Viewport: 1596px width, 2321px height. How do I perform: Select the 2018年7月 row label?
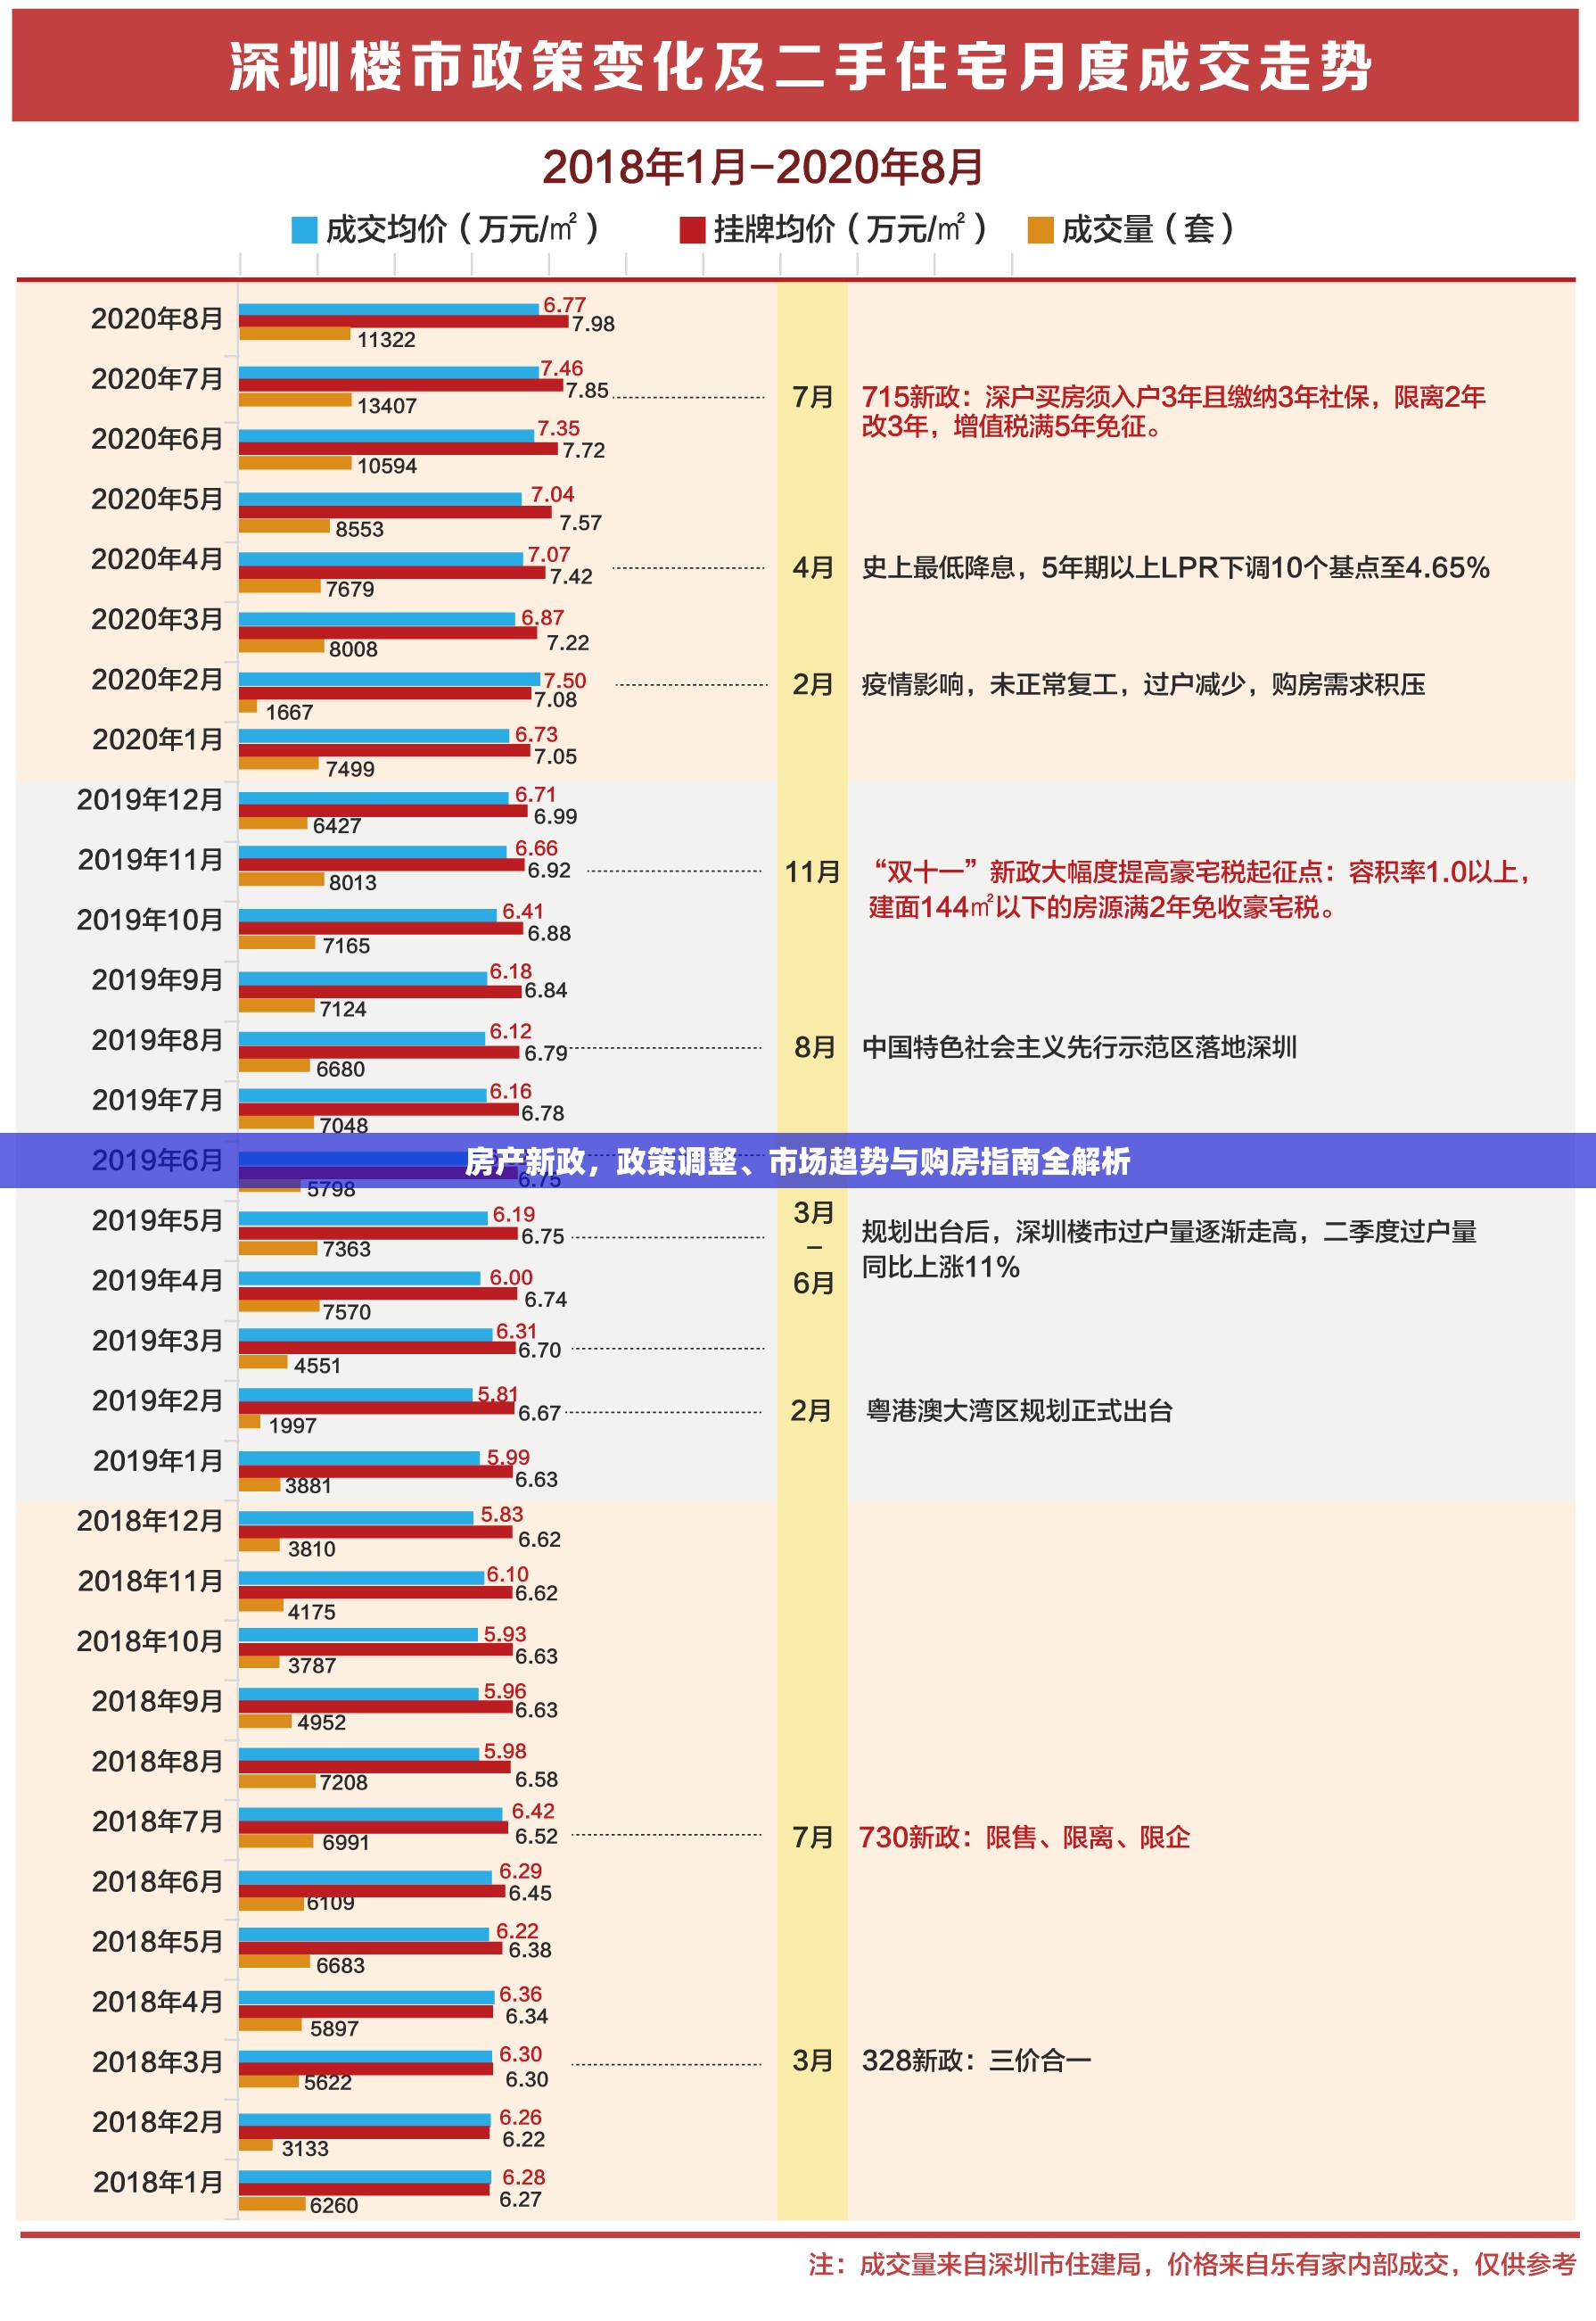coord(157,1821)
